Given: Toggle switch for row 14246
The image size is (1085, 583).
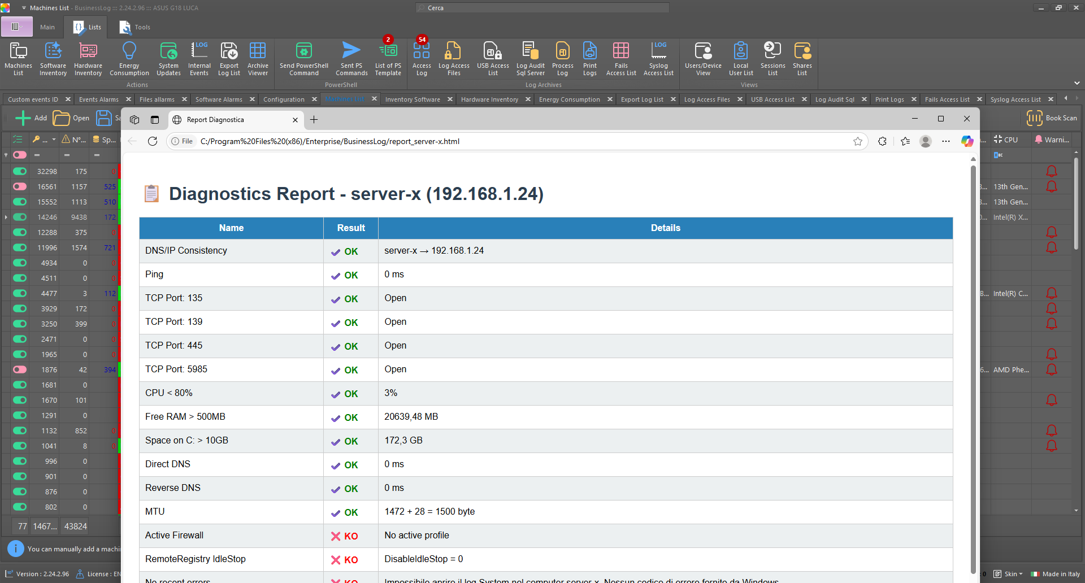Looking at the screenshot, I should point(20,217).
